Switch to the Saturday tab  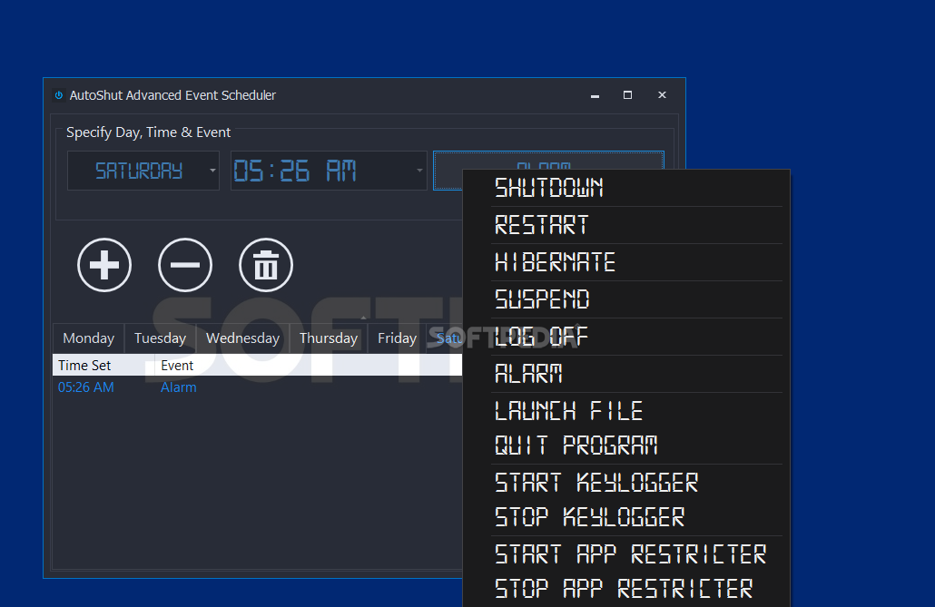[446, 338]
